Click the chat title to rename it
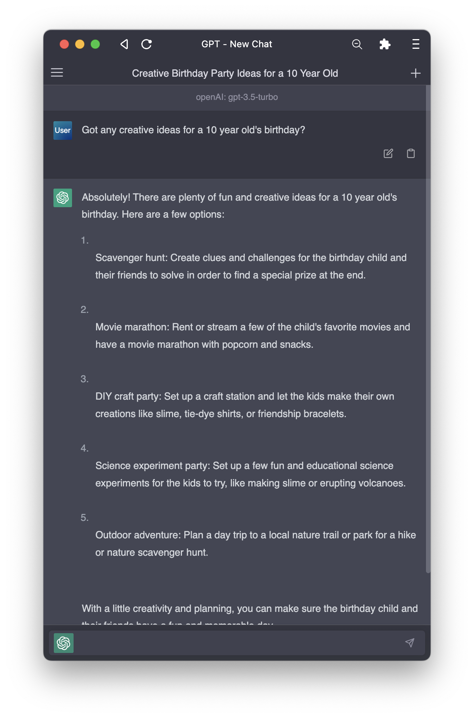The image size is (474, 718). (235, 73)
